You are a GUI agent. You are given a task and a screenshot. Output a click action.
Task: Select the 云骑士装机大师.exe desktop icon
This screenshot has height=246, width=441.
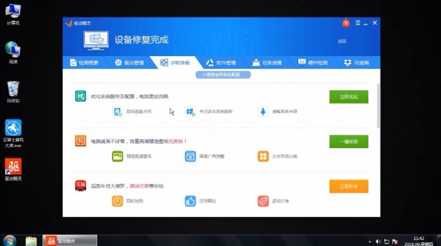pos(13,133)
